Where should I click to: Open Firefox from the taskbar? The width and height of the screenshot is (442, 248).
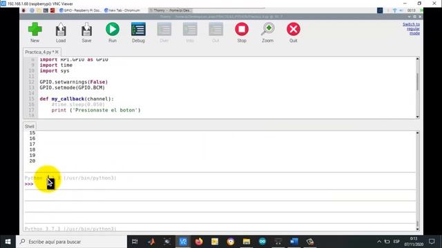[x=199, y=242]
